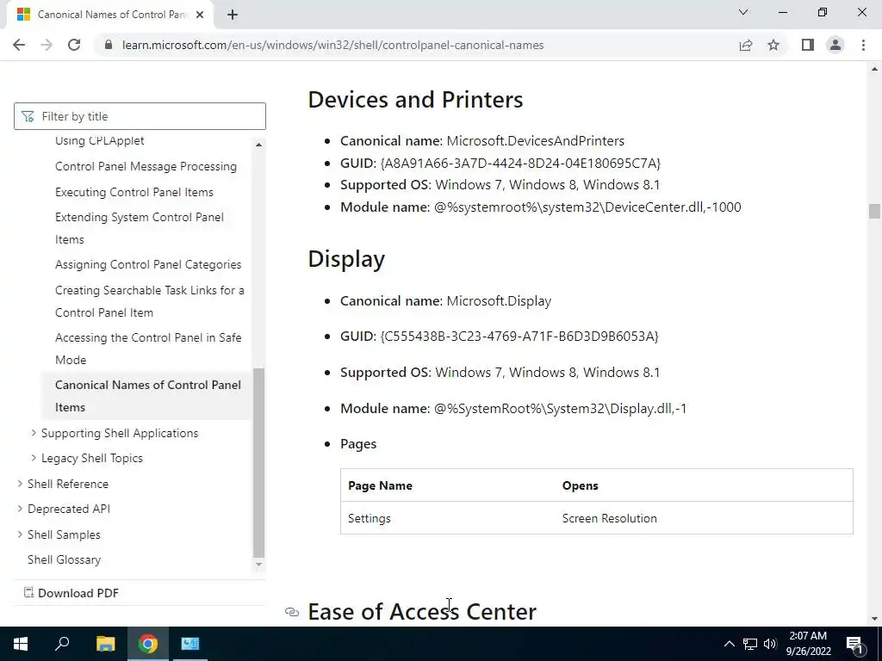Click Microsoft.DevicesAndPrinters canonical name text
Image resolution: width=882 pixels, height=661 pixels.
536,140
